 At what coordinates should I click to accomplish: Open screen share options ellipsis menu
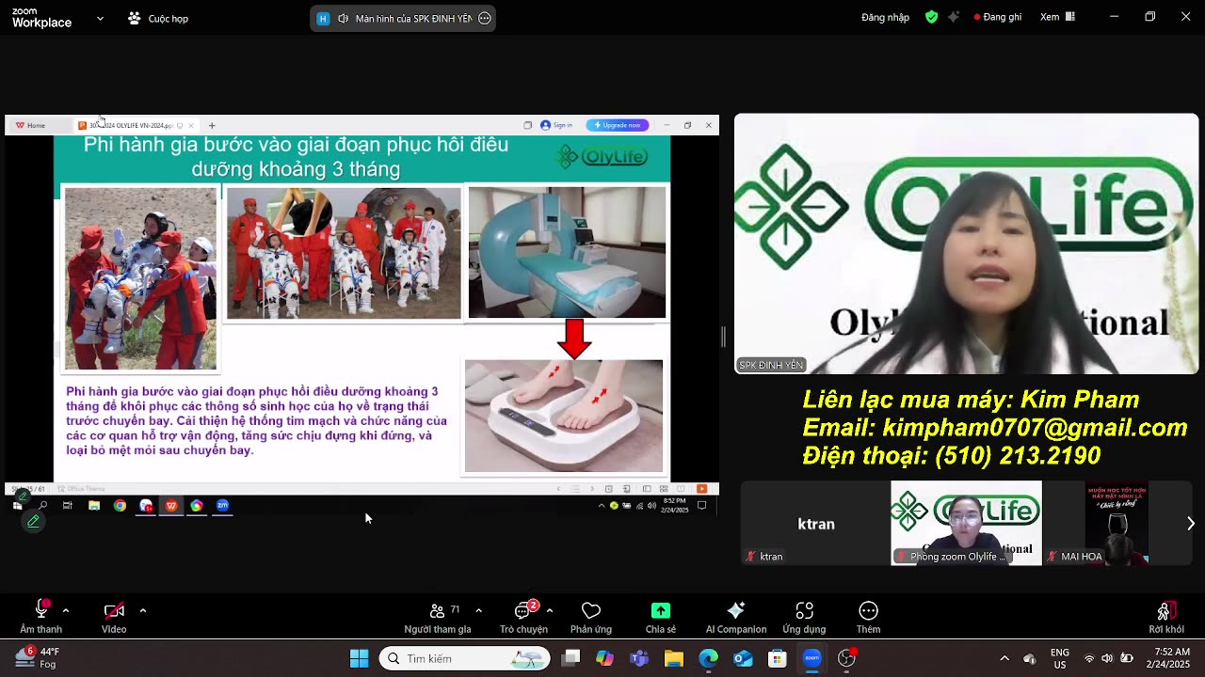(x=485, y=18)
